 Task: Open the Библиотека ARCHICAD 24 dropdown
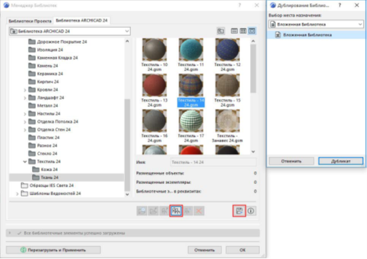[x=70, y=31]
